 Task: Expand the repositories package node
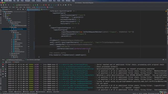pyautogui.click(x=10, y=53)
